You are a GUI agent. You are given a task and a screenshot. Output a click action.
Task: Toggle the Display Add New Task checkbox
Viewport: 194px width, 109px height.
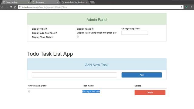pyautogui.click(x=56, y=33)
